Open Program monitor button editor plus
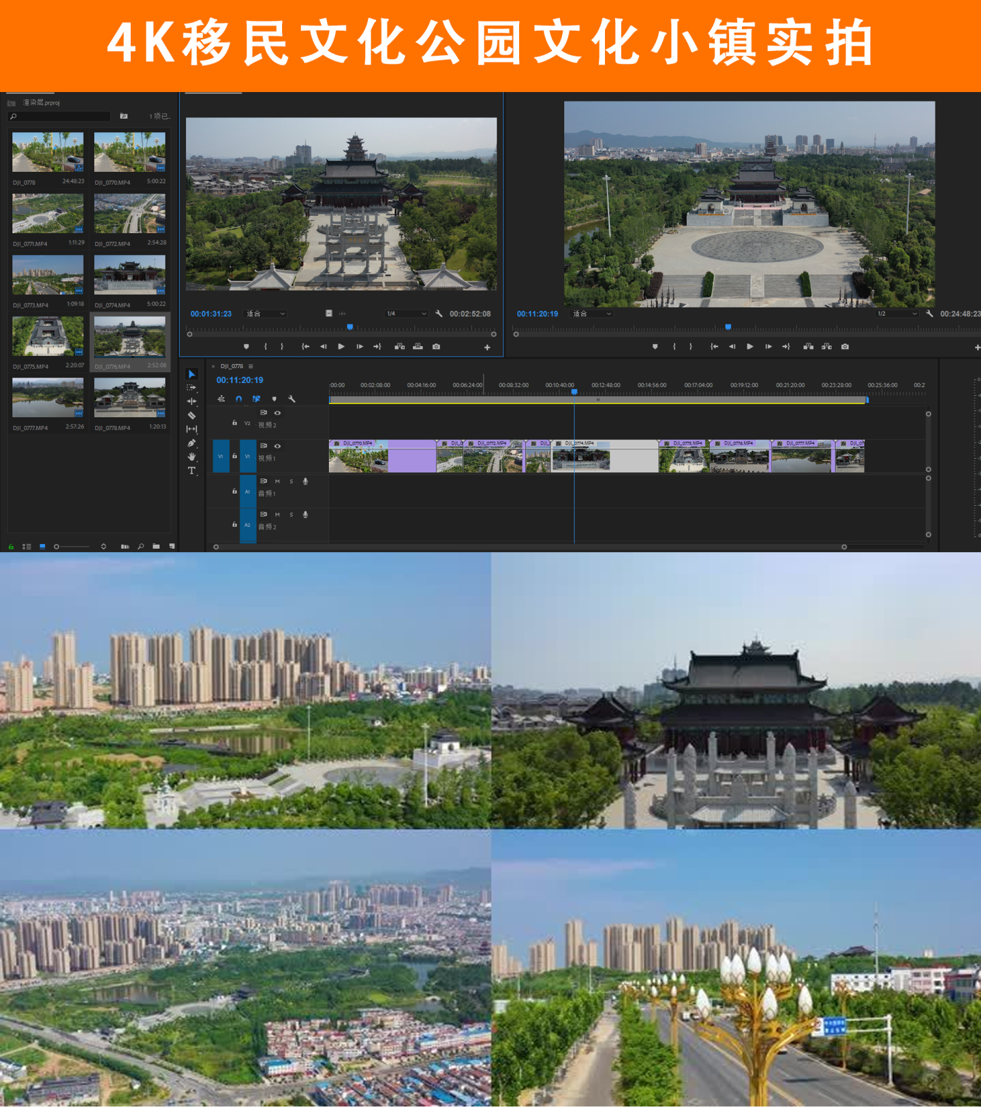The height and width of the screenshot is (1107, 981). [978, 348]
